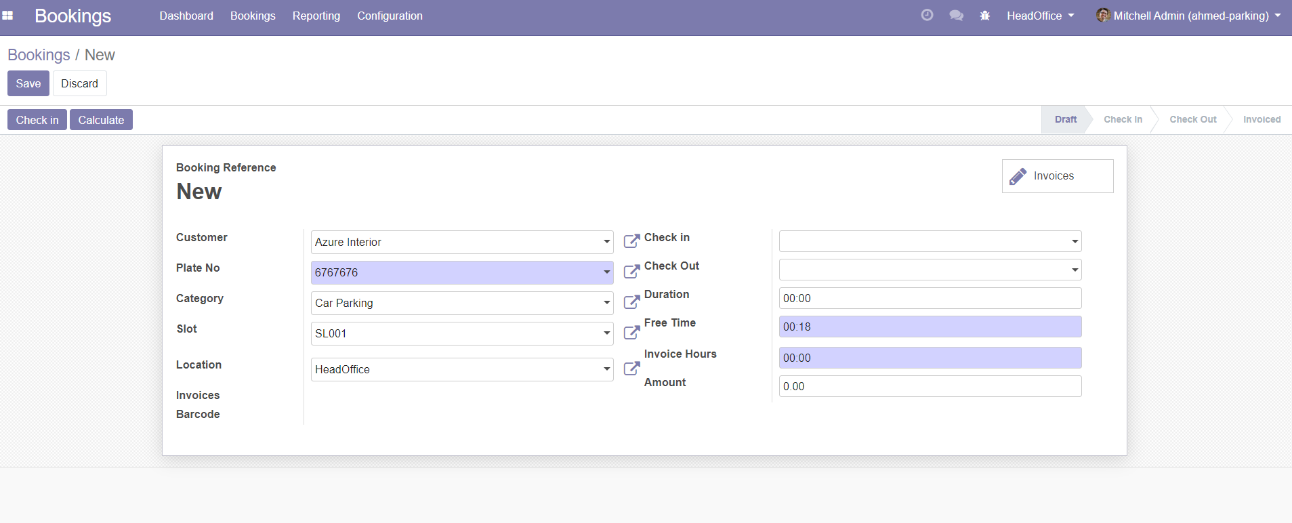This screenshot has height=523, width=1292.
Task: Select the Invoiced status stage
Action: pyautogui.click(x=1261, y=119)
